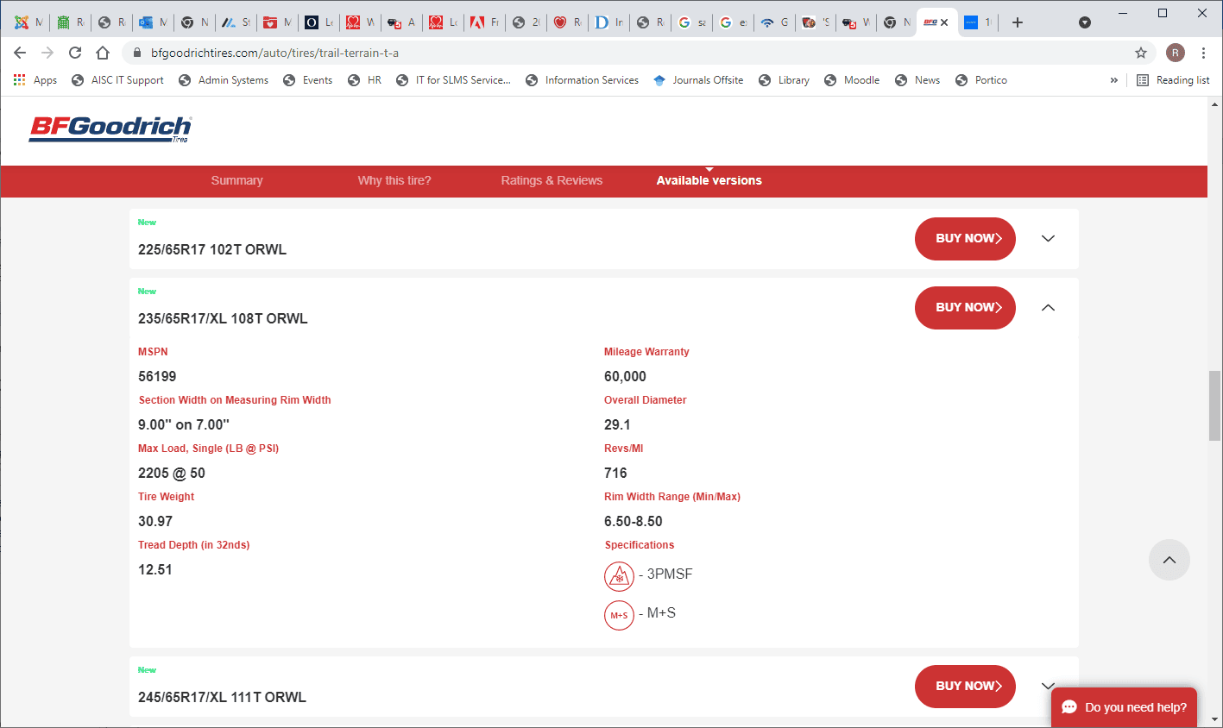Collapse the 235/65R17/XL 108T ORWL details

pos(1048,308)
